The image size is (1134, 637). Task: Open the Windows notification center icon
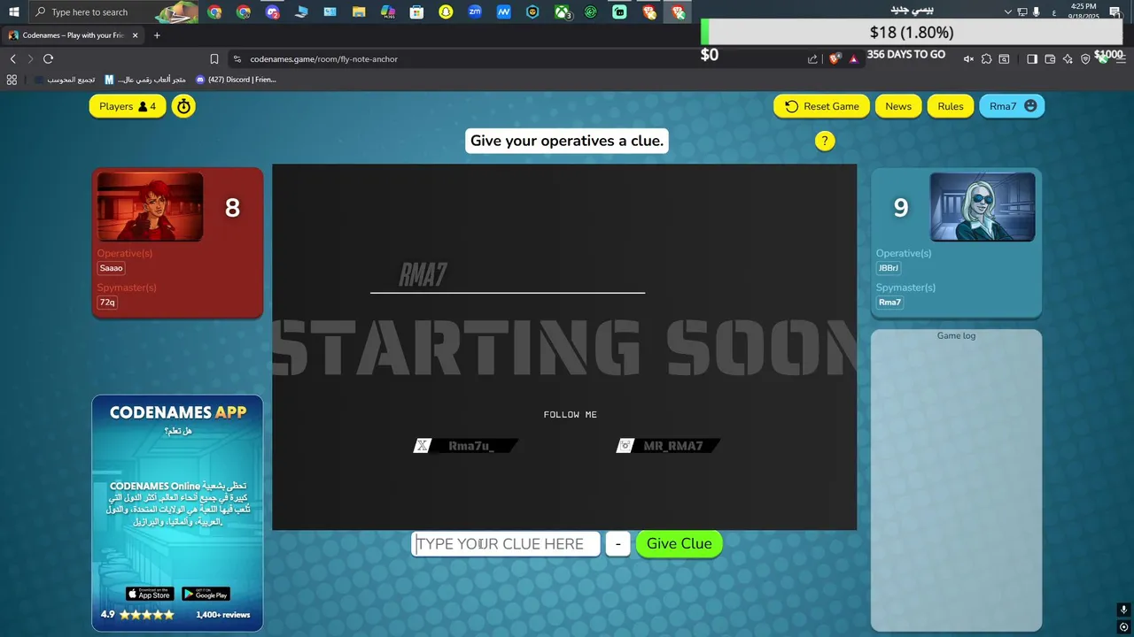[1115, 12]
